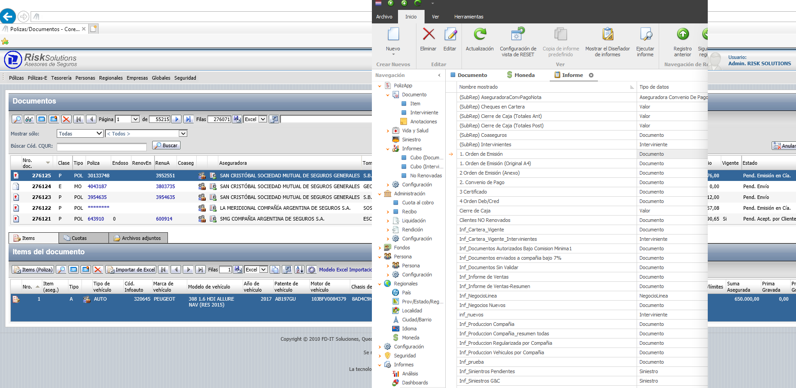Go to first page in Documentos grid
The image size is (796, 388).
click(x=79, y=119)
